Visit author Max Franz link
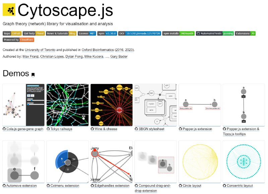This screenshot has height=194, width=268. click(x=30, y=56)
